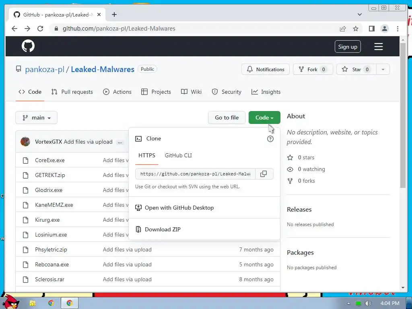Open the Phsyletric.zip file
Viewport: 412px width, 309px height.
pos(51,249)
